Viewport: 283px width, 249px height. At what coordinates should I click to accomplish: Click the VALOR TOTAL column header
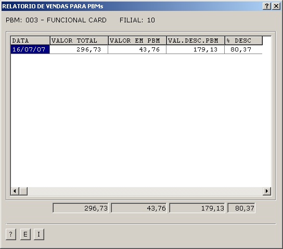[x=79, y=41]
